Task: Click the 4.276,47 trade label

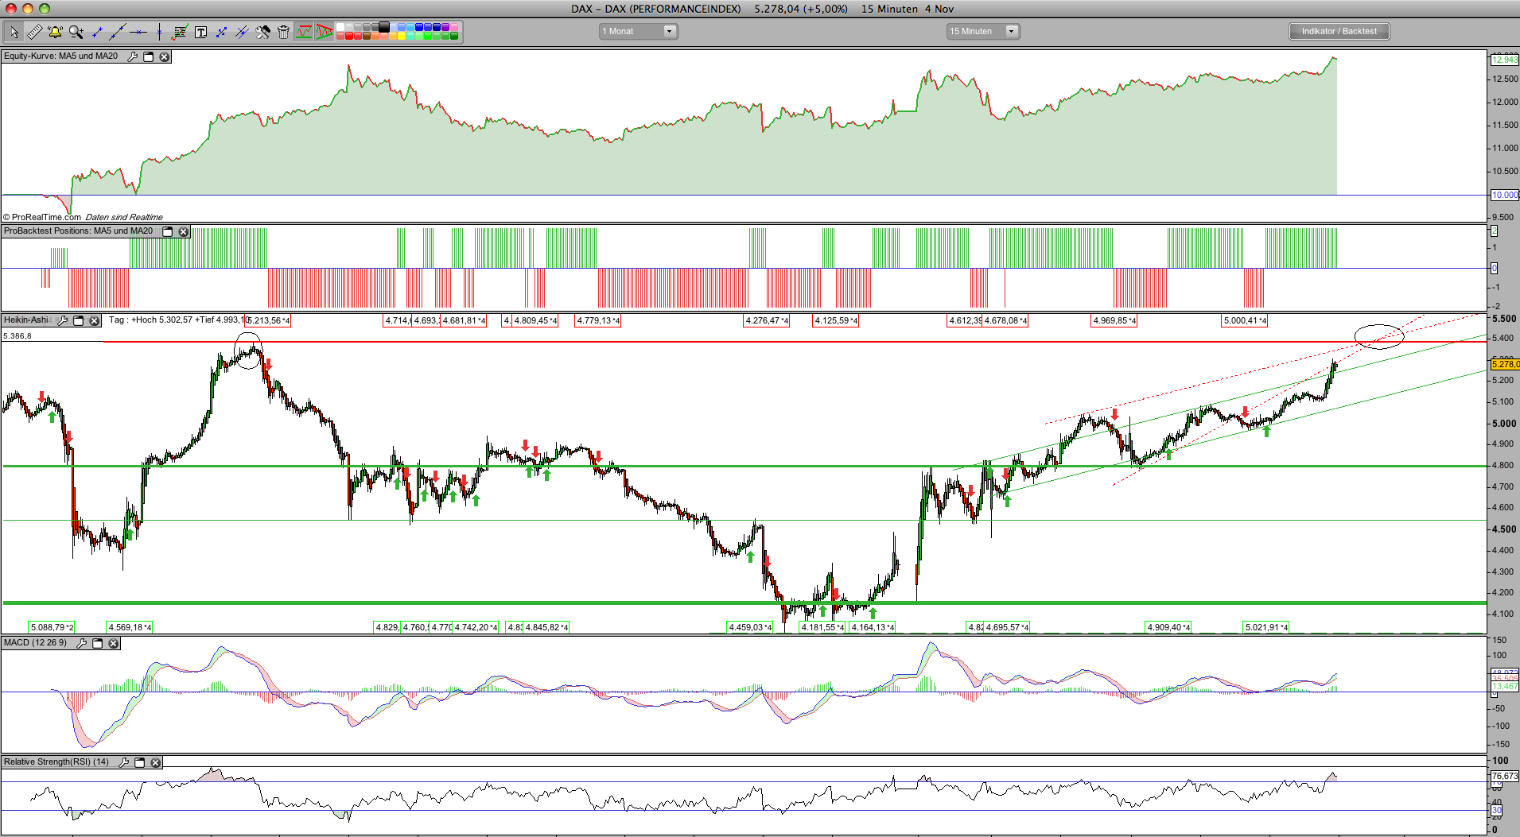Action: [x=767, y=320]
